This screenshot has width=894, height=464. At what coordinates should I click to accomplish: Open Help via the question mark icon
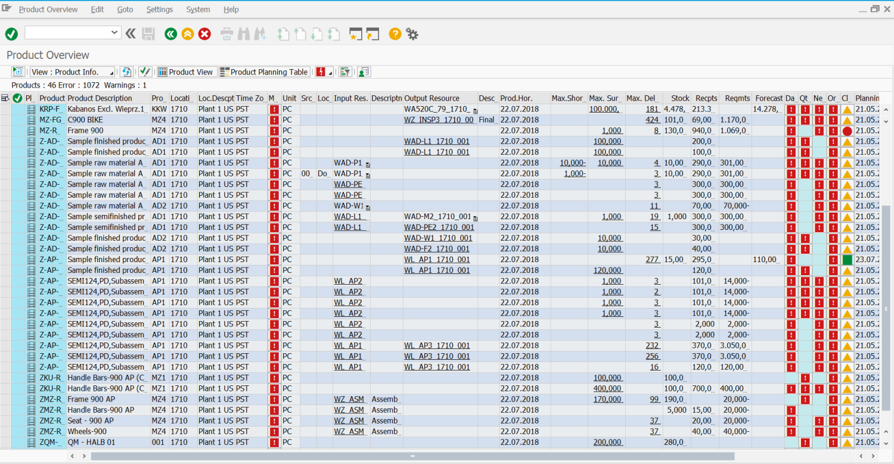click(x=394, y=34)
